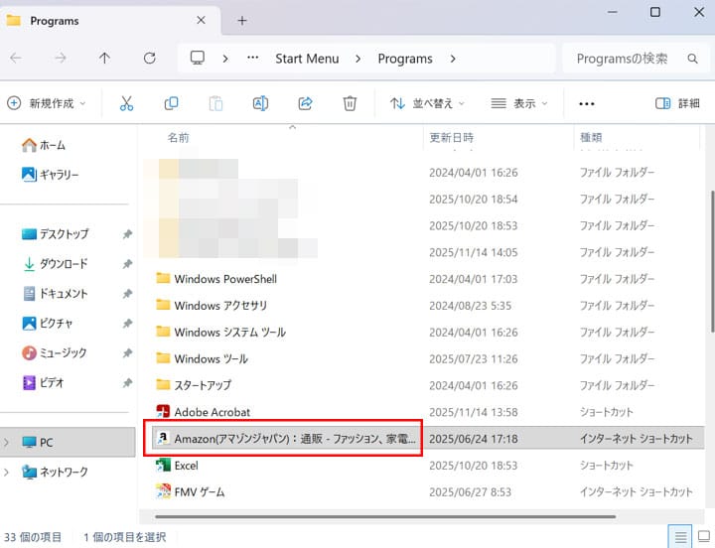Go up one folder level
The width and height of the screenshot is (715, 548).
(x=104, y=59)
